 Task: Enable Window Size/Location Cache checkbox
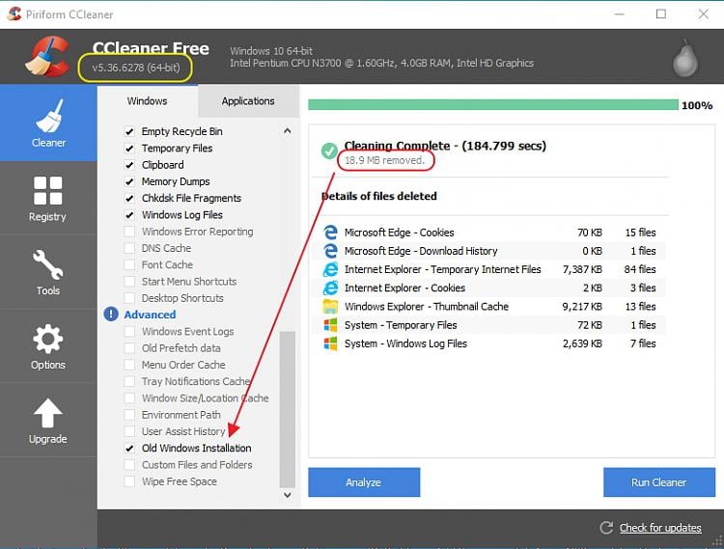[129, 398]
